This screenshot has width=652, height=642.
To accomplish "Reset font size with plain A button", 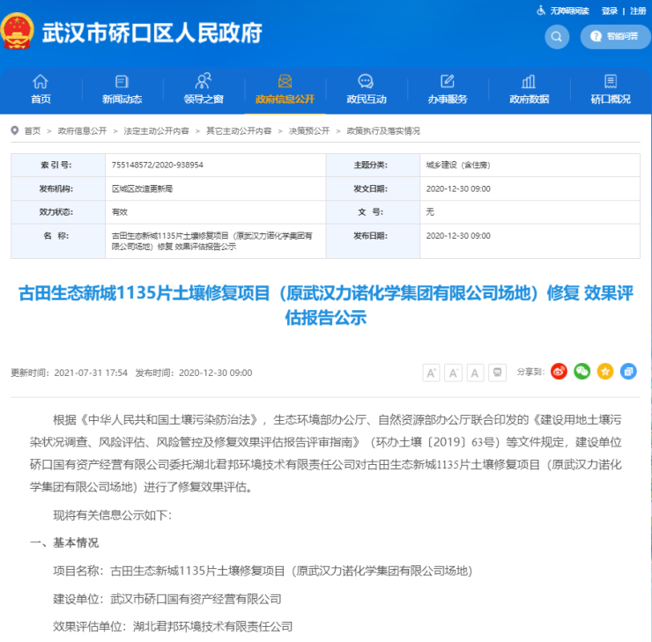I will [x=475, y=373].
